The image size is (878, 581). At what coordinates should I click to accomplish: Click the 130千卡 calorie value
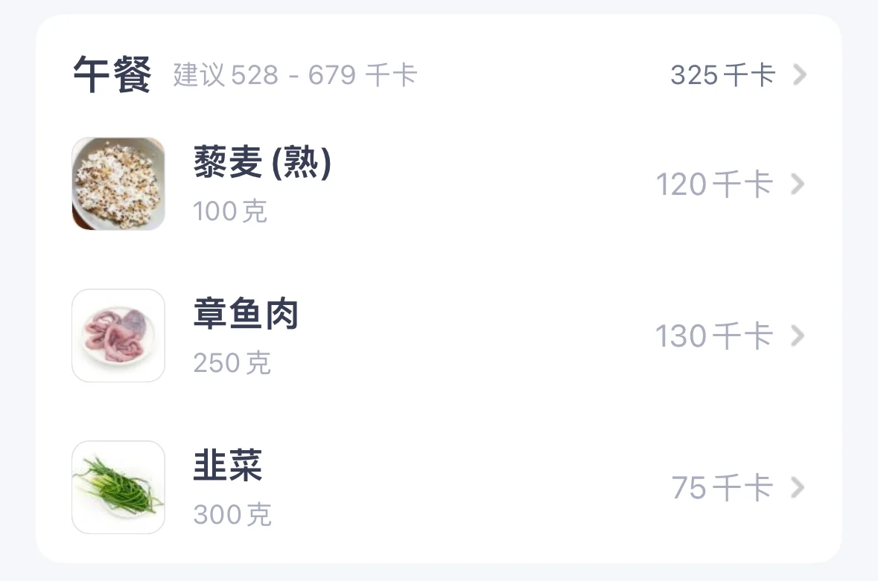[x=714, y=336]
